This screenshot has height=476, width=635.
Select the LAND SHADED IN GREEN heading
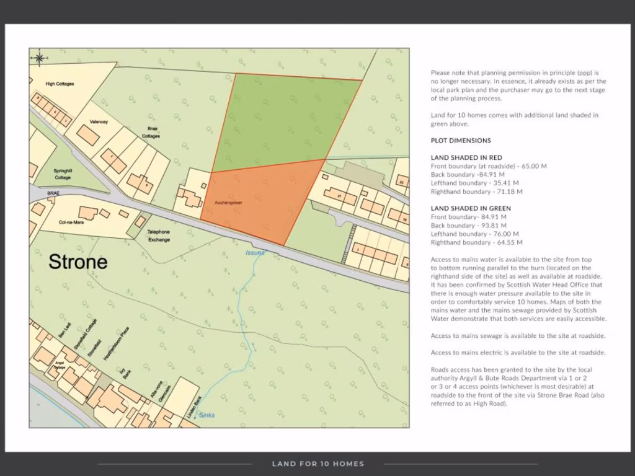click(x=471, y=208)
